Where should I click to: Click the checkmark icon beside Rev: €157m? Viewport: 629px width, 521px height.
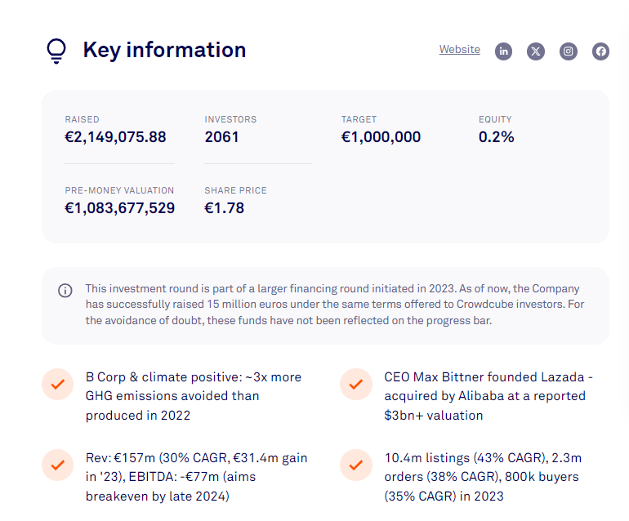[x=57, y=465]
